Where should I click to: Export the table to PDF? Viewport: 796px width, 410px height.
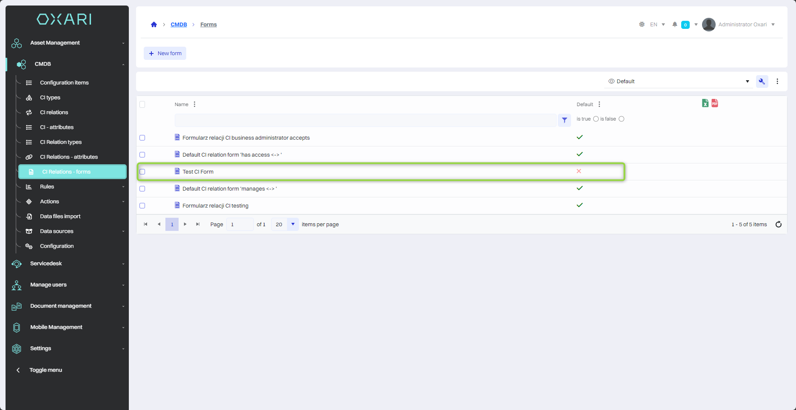(x=715, y=103)
